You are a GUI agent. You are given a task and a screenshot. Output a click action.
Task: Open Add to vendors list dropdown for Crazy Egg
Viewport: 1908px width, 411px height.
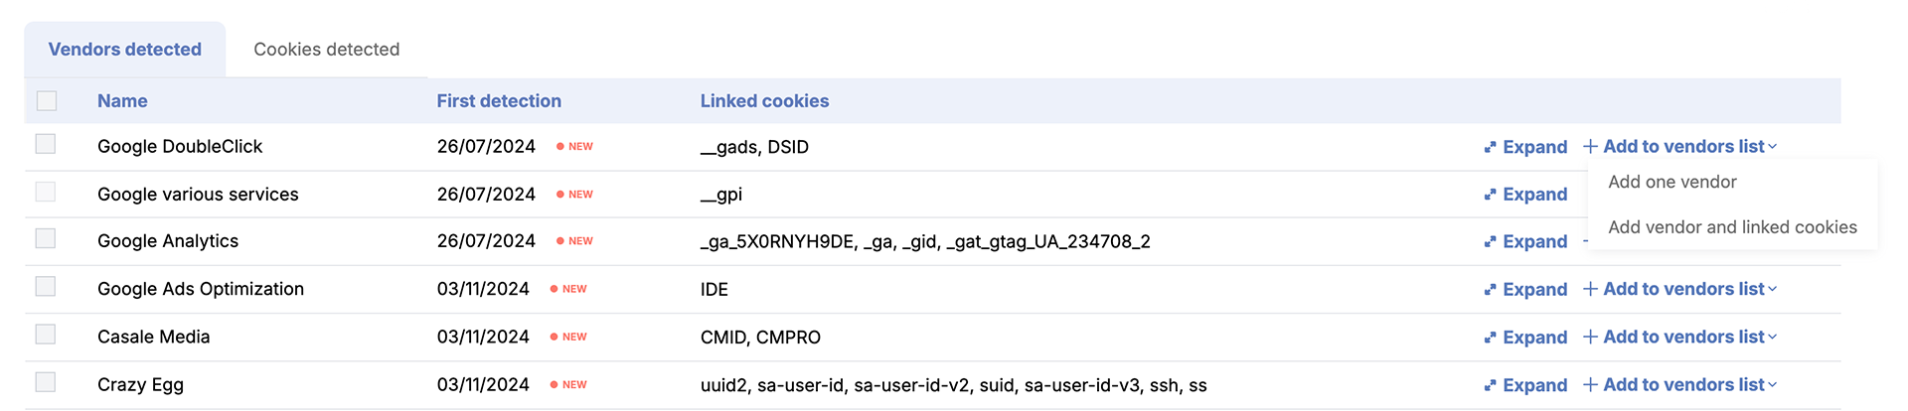coord(1679,384)
